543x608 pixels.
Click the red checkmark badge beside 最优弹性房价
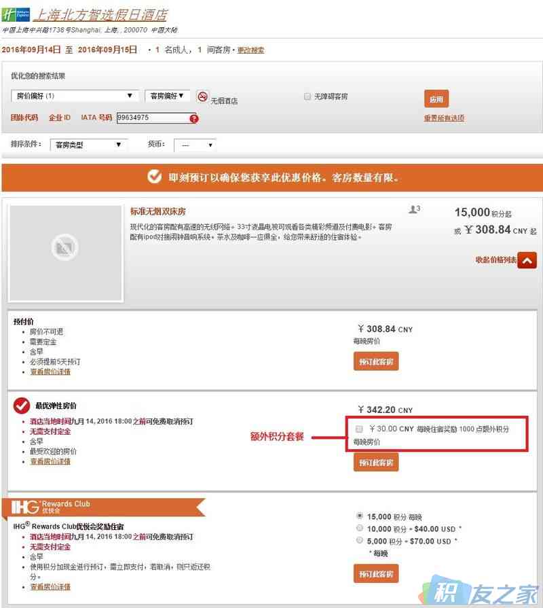21,406
